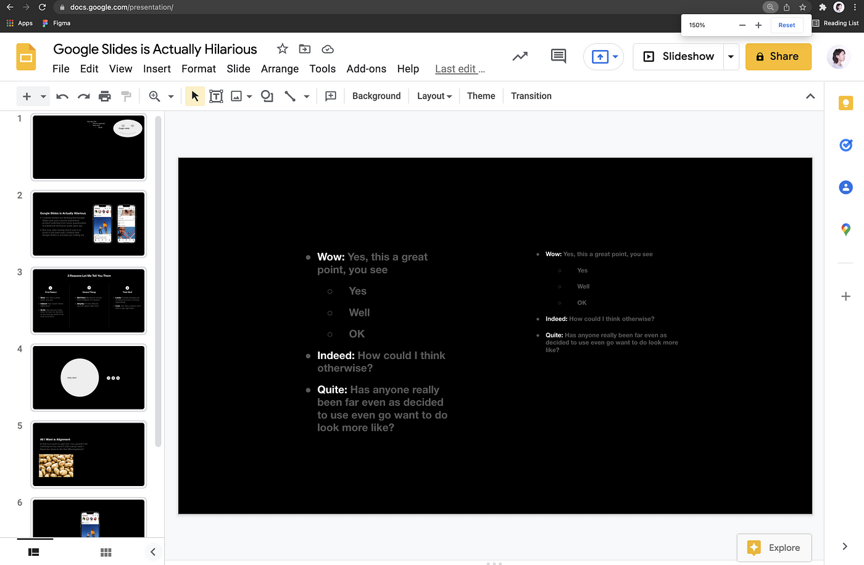
Task: Add a comment from the toolbar
Action: 331,96
